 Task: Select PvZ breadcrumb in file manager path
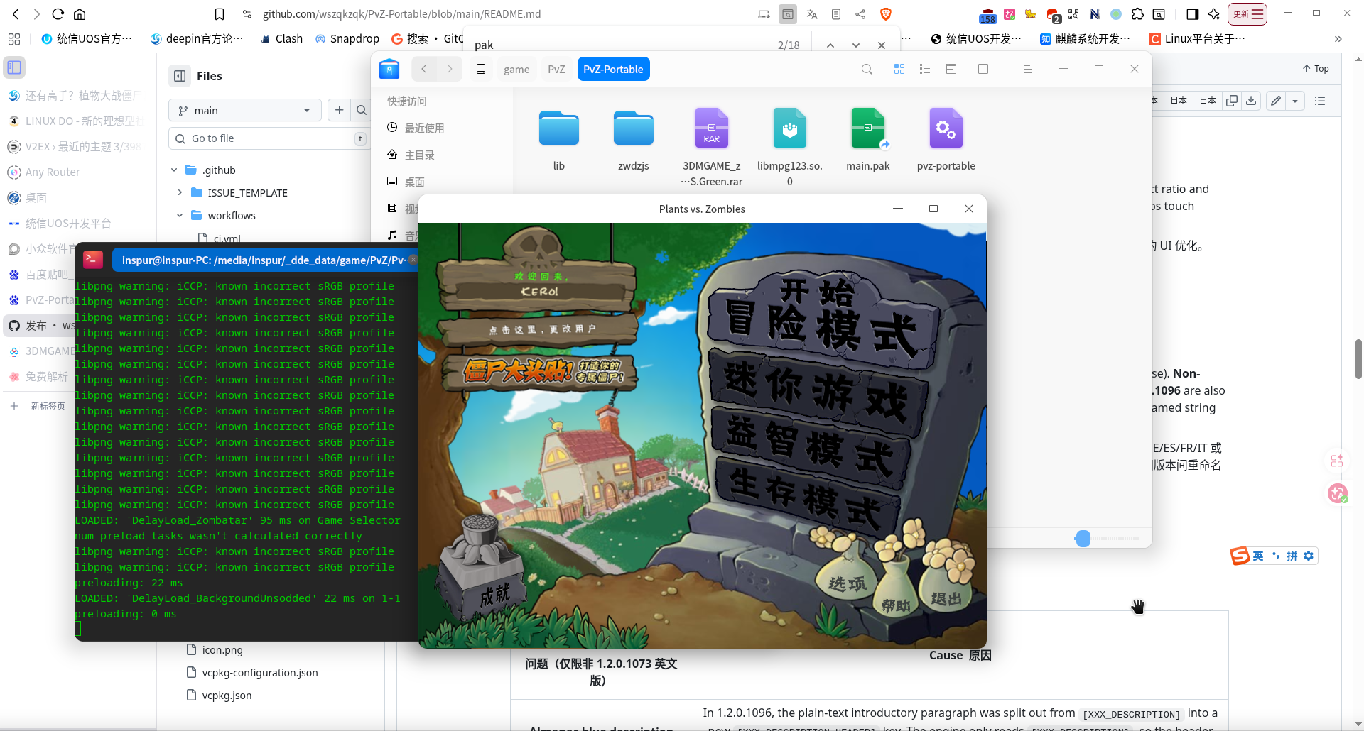[556, 69]
